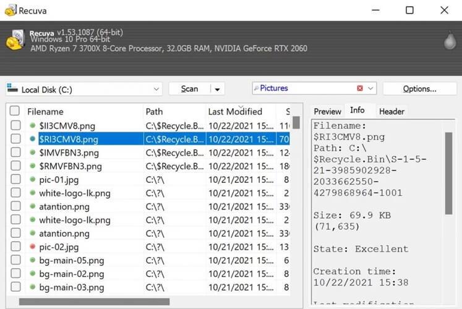Select the $IMVFBN3.png file row
Screen dimensions: 462x309
click(150, 153)
